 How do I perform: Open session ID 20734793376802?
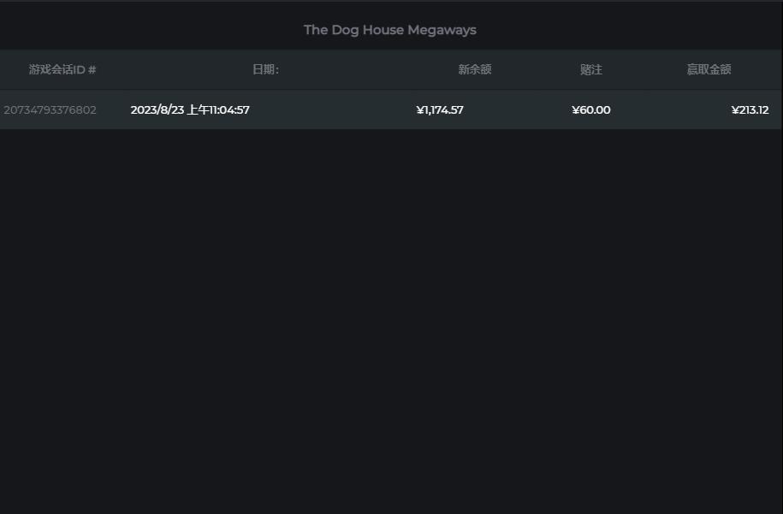point(50,109)
